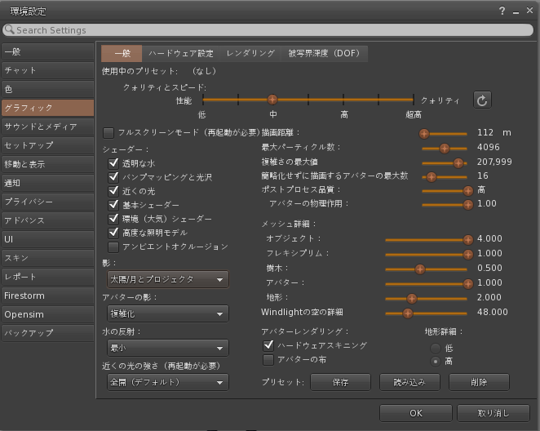Select the 一般 graphics sub-tab
Viewport: 540px width, 431px height.
(x=122, y=53)
